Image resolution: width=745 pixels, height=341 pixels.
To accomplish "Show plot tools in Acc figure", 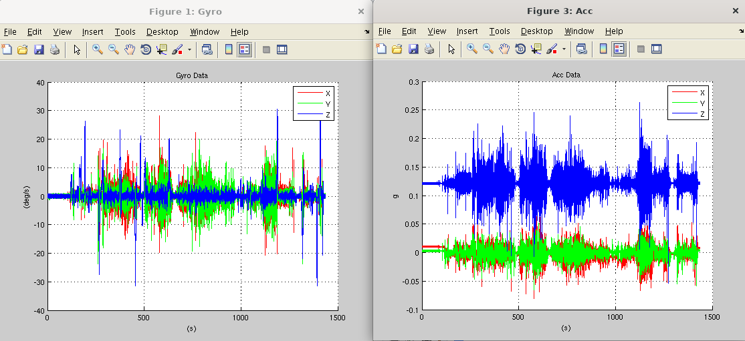I will pos(657,49).
